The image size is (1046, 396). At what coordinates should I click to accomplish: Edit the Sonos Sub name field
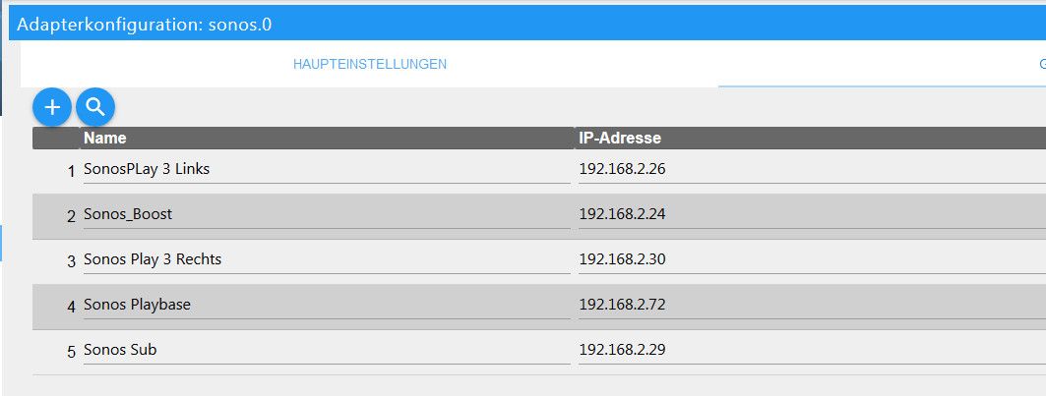(327, 350)
